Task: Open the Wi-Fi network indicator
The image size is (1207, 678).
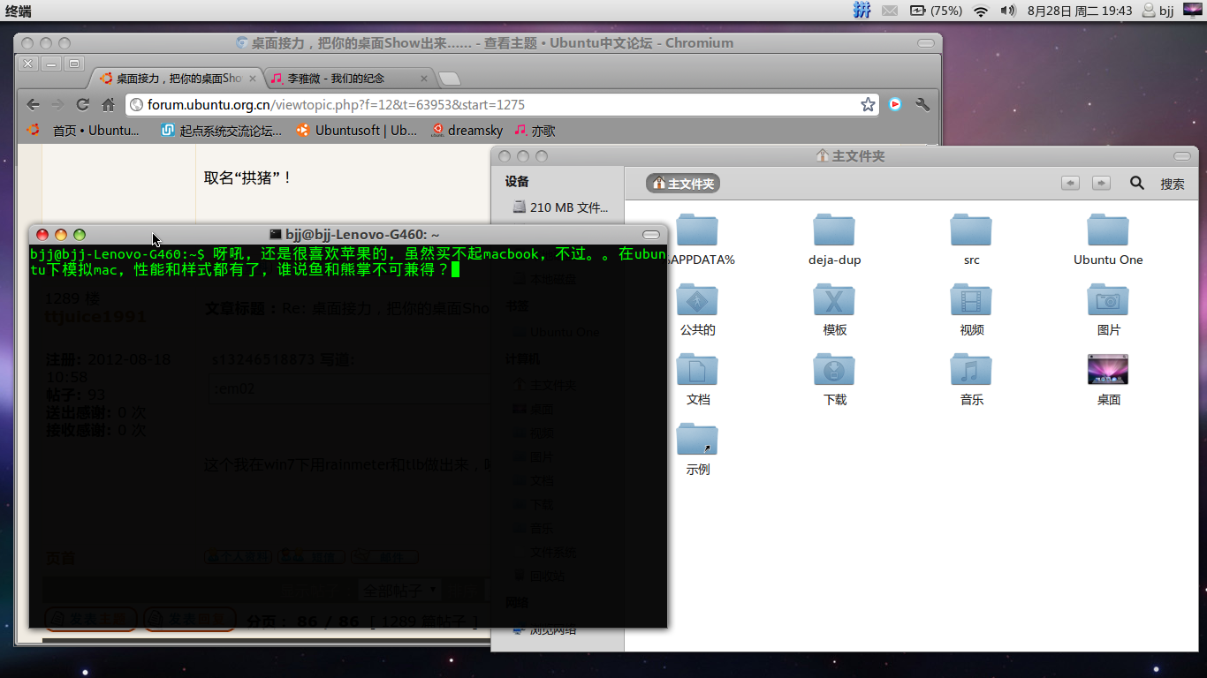Action: pos(981,11)
